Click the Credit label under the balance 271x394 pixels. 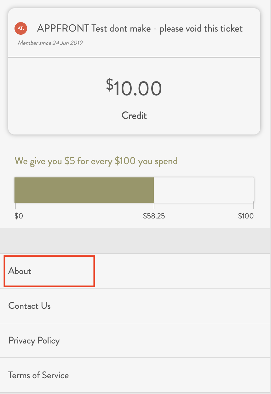coord(134,115)
